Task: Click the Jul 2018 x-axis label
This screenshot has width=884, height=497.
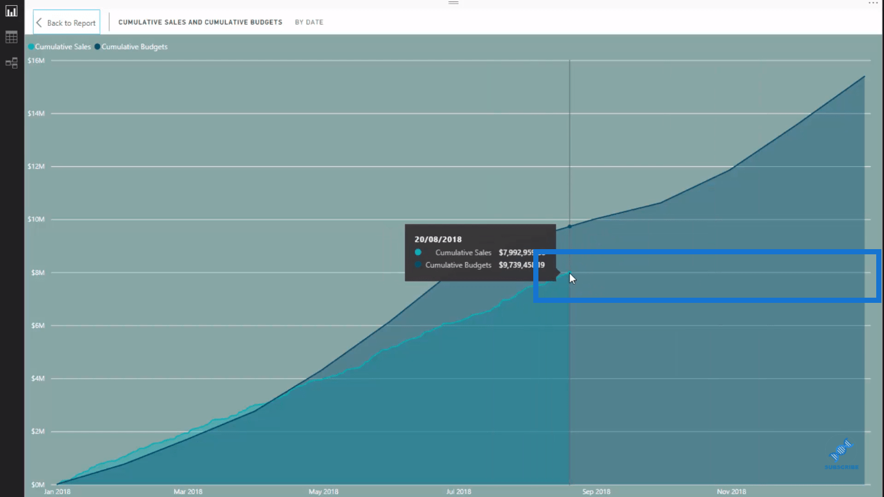Action: pyautogui.click(x=459, y=492)
